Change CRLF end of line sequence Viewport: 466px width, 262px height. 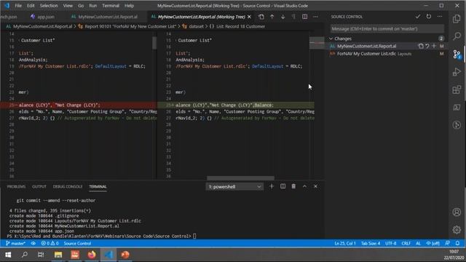click(406, 243)
